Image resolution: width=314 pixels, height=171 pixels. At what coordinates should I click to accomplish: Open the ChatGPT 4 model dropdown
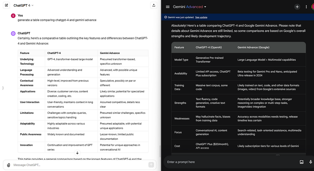(x=23, y=5)
